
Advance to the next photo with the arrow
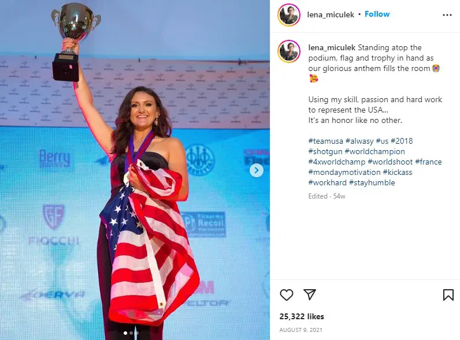257,170
